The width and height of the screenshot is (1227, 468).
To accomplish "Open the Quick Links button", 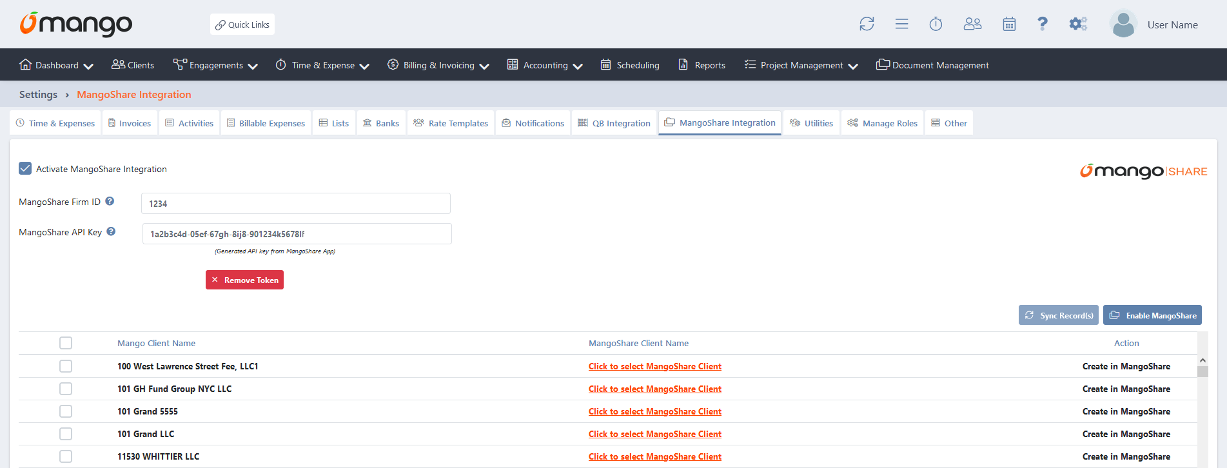I will pos(242,24).
